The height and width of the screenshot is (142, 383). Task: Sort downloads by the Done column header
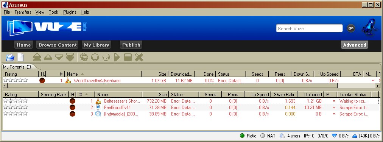[x=206, y=74]
